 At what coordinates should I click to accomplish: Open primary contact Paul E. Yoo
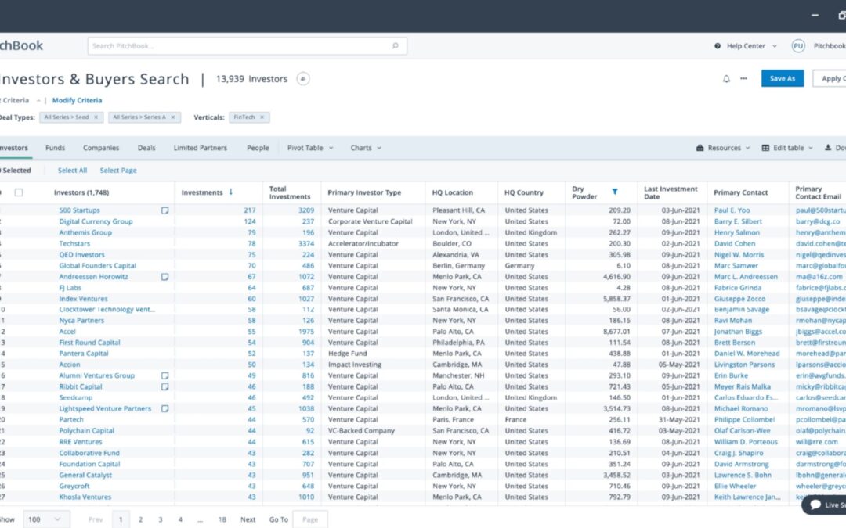[732, 210]
